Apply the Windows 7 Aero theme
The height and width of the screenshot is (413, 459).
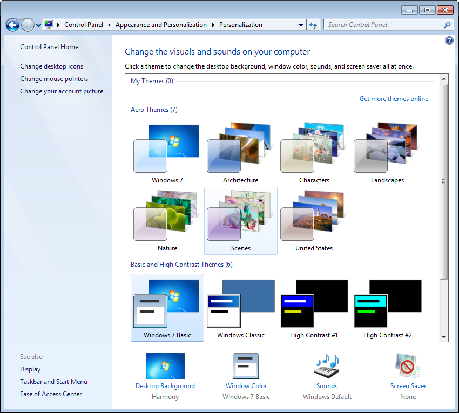pos(167,152)
